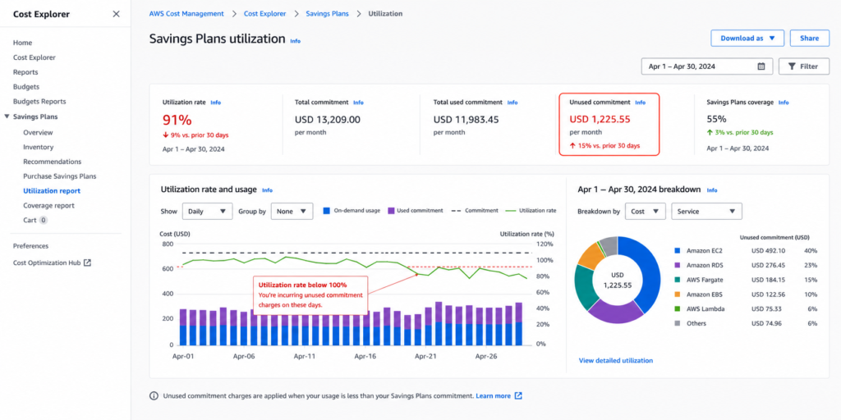The width and height of the screenshot is (841, 420).
Task: Open the Show Daily dropdown
Action: pyautogui.click(x=208, y=211)
